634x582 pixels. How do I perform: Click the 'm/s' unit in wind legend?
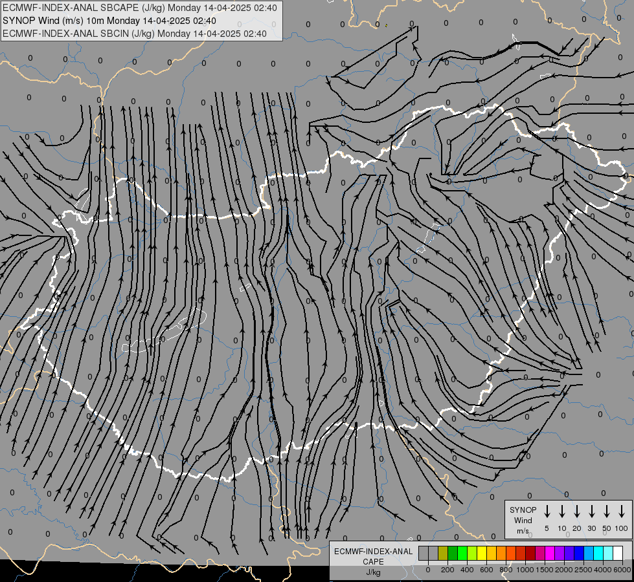point(523,531)
